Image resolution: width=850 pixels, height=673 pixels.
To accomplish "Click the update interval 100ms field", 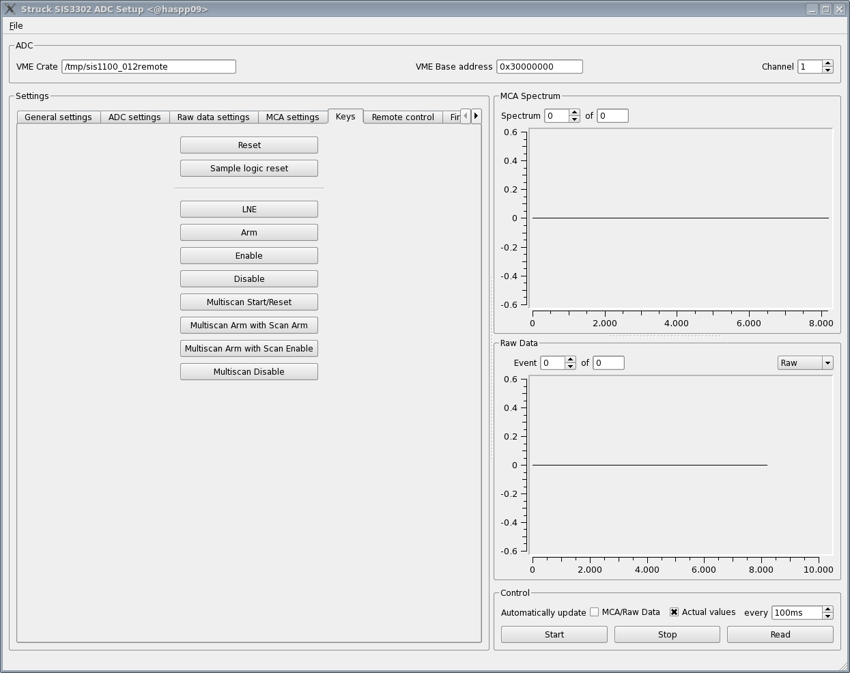I will [x=797, y=612].
